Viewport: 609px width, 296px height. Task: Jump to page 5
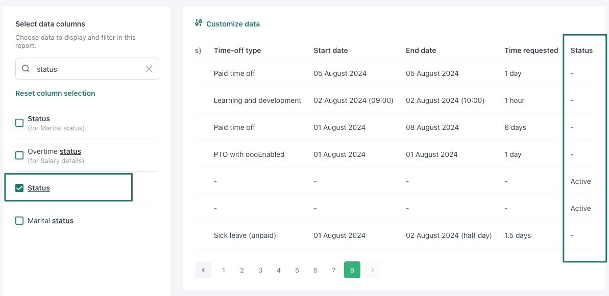coord(297,270)
